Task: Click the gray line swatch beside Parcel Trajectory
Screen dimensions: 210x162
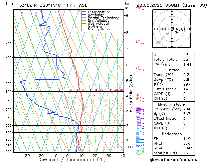Action: [84, 18]
